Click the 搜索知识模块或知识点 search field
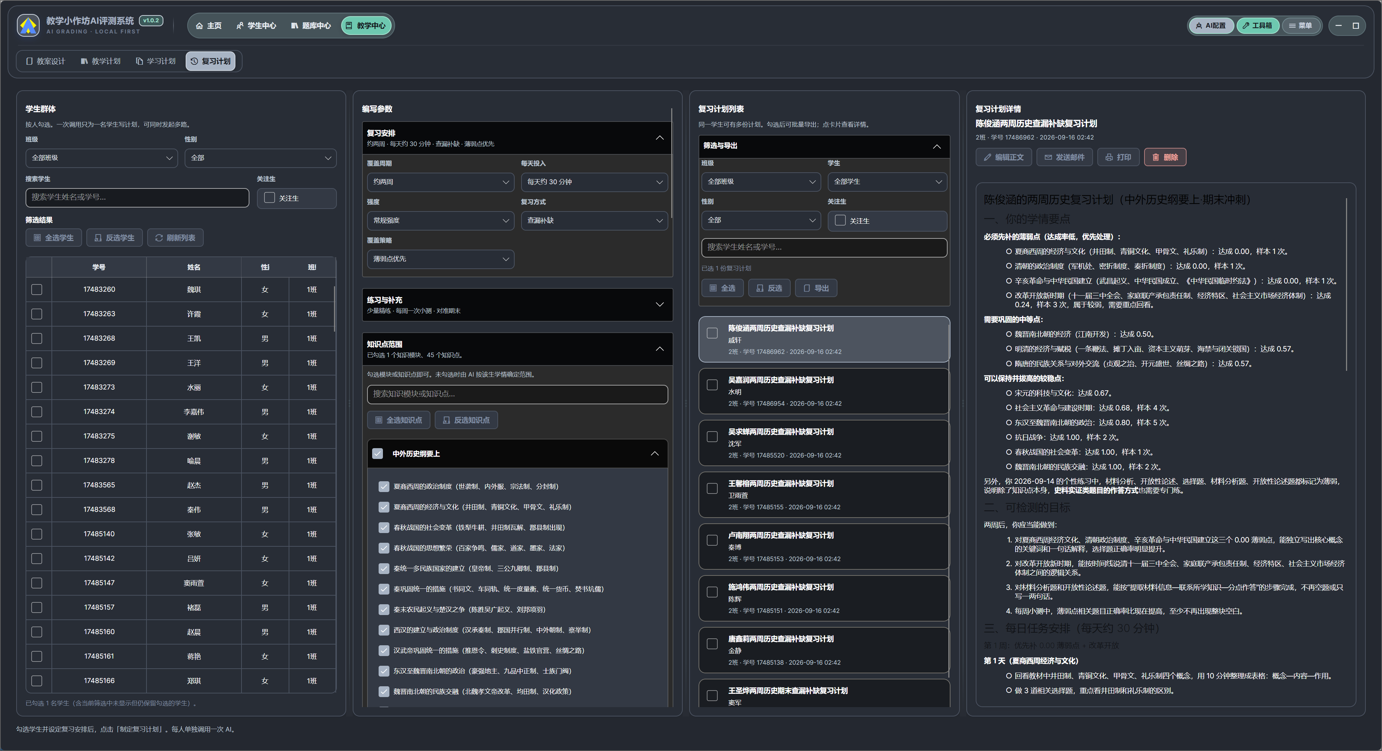 point(517,394)
